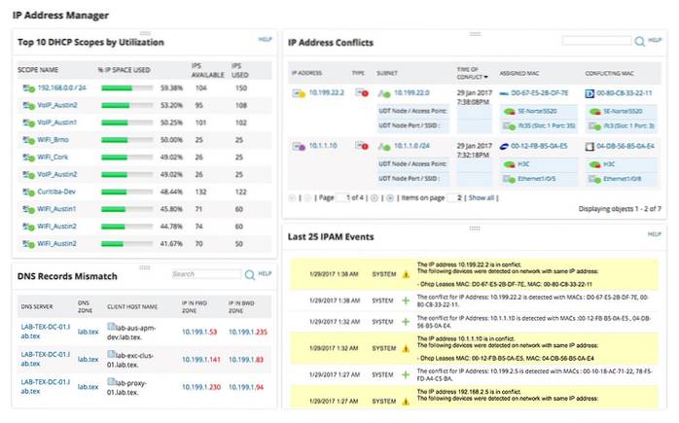This screenshot has height=423, width=679.
Task: Click the DNS Records Mismatch search field
Action: (x=205, y=275)
